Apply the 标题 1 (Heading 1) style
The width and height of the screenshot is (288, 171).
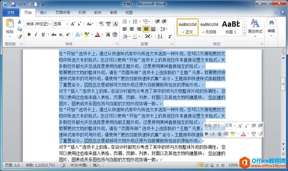231,27
